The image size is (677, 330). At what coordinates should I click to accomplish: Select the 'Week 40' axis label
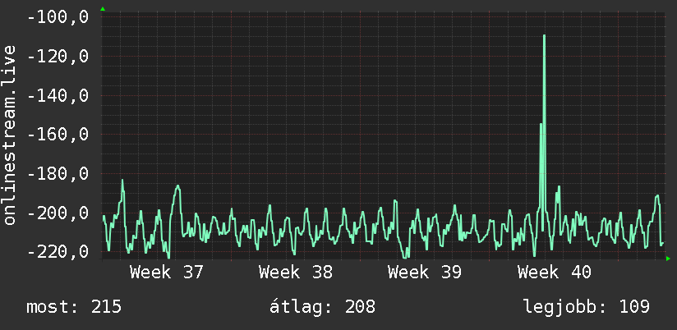tap(555, 273)
